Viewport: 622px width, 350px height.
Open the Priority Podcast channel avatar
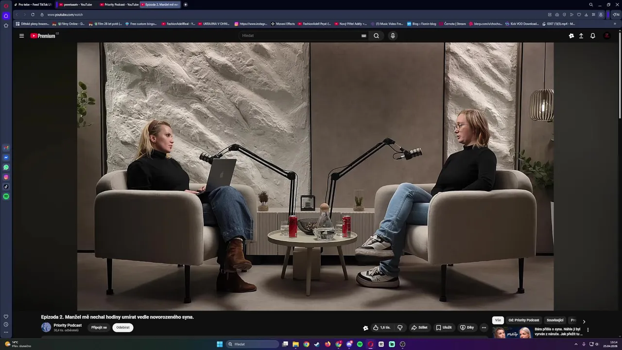pyautogui.click(x=46, y=327)
